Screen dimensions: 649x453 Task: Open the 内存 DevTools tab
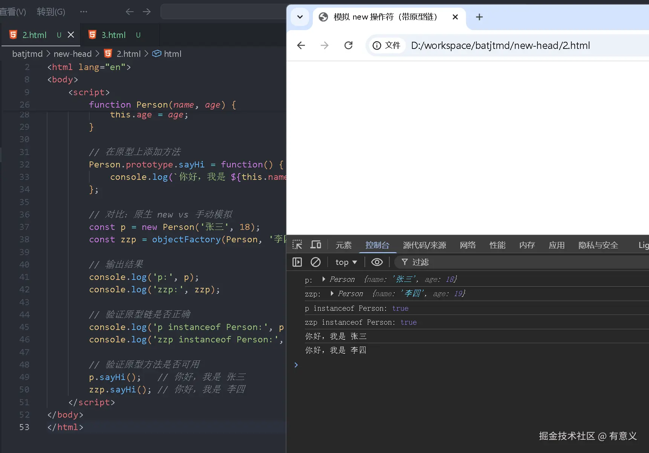[x=527, y=245]
